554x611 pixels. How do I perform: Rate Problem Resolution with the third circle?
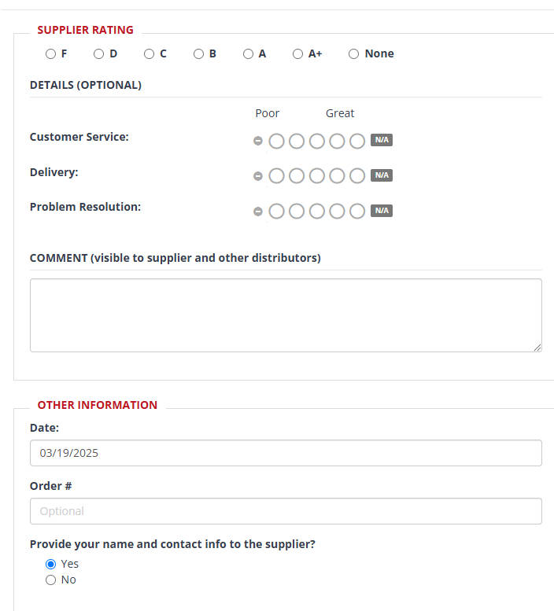316,212
